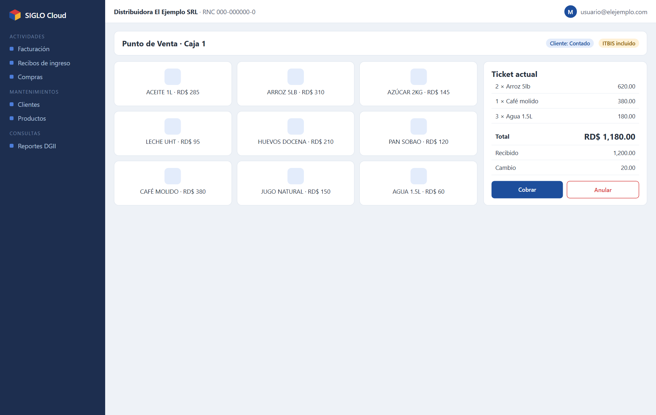
Task: Click the AZÚCAR 2KG product image placeholder
Action: point(418,77)
